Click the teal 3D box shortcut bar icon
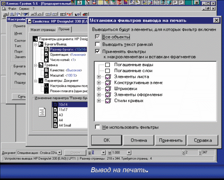224x180 pixels. click(x=169, y=2)
